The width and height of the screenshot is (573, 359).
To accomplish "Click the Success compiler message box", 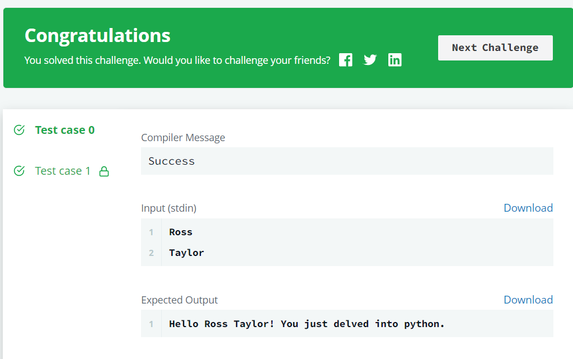I will coord(347,161).
